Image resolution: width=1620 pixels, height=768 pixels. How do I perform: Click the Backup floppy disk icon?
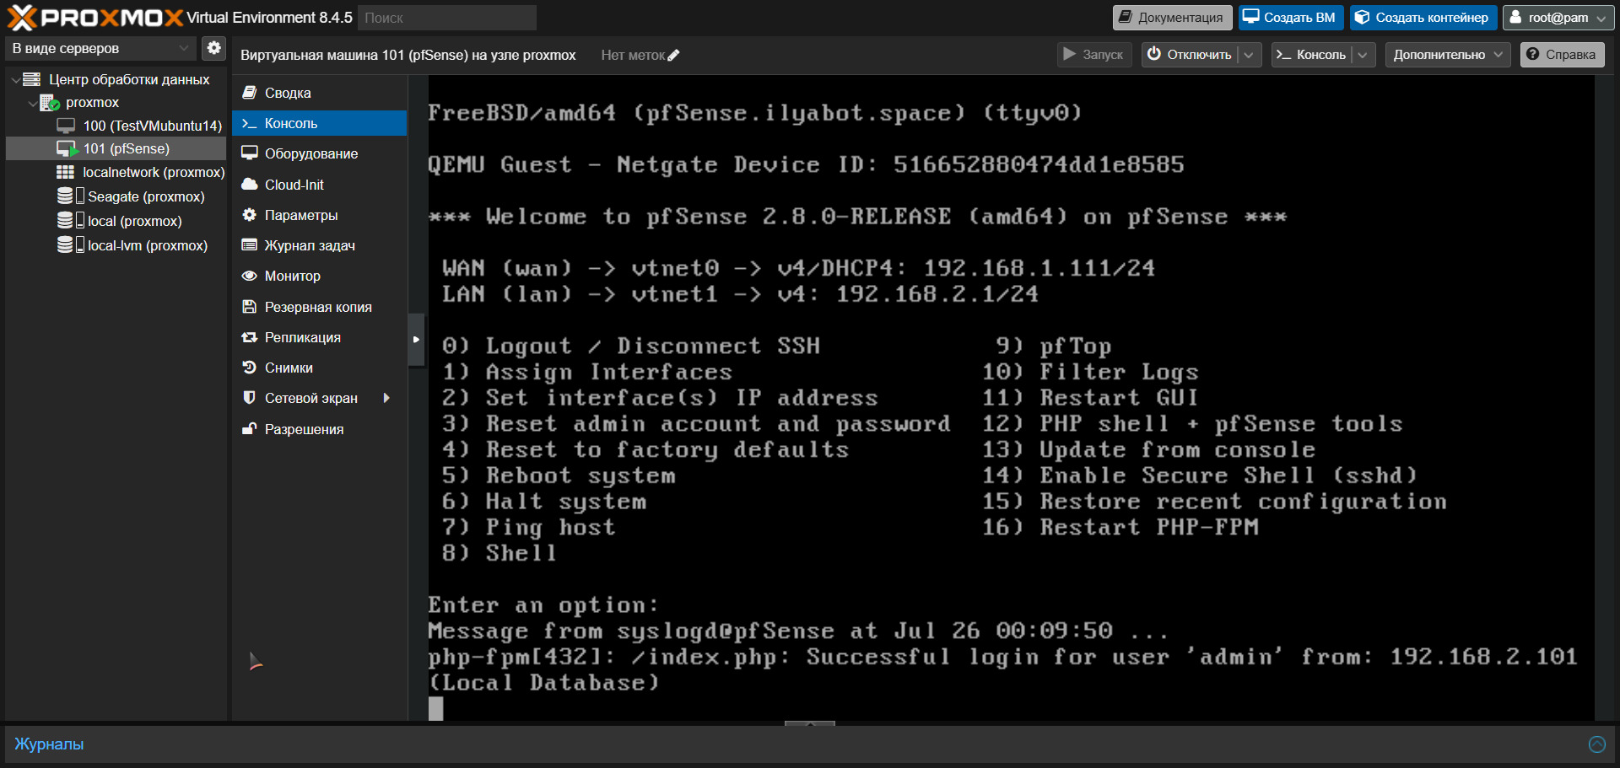pos(250,307)
